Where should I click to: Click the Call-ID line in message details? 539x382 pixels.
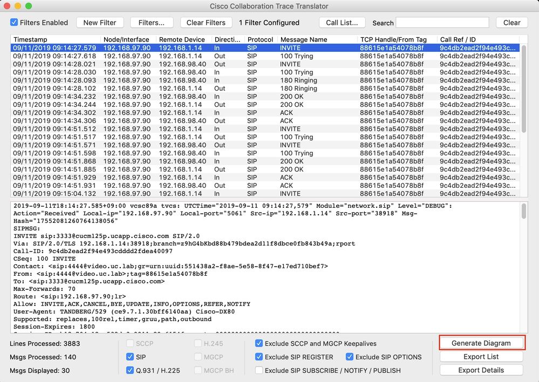point(93,251)
